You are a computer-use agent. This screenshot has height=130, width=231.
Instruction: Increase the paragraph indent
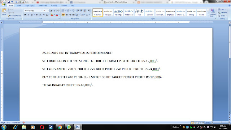(82, 10)
